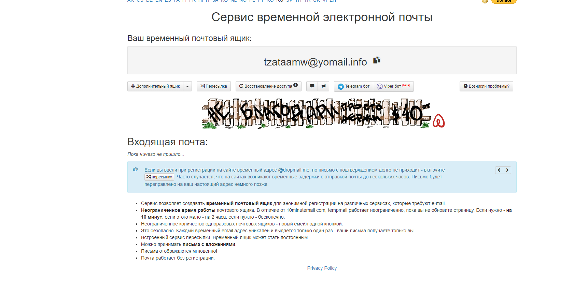Screen dimensions: 574x294
Task: Click the tzataamw@yomail.info address text
Action: [315, 62]
